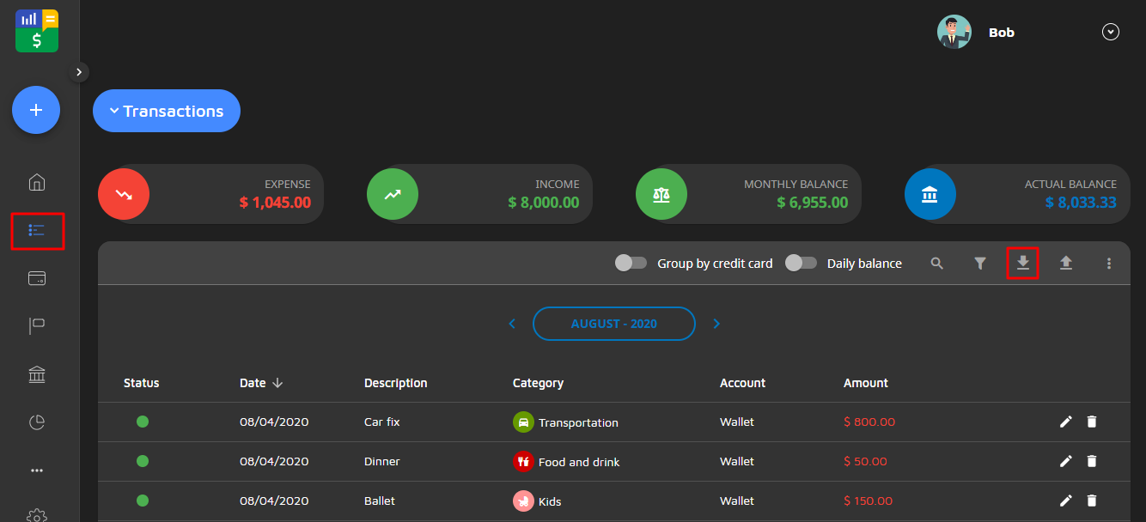Toggle status dot of Ballet row
Viewport: 1146px width, 522px height.
143,501
